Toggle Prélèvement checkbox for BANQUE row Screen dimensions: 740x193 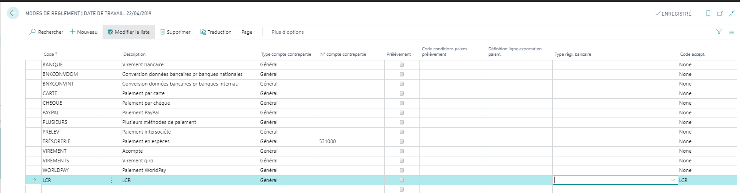pyautogui.click(x=402, y=64)
